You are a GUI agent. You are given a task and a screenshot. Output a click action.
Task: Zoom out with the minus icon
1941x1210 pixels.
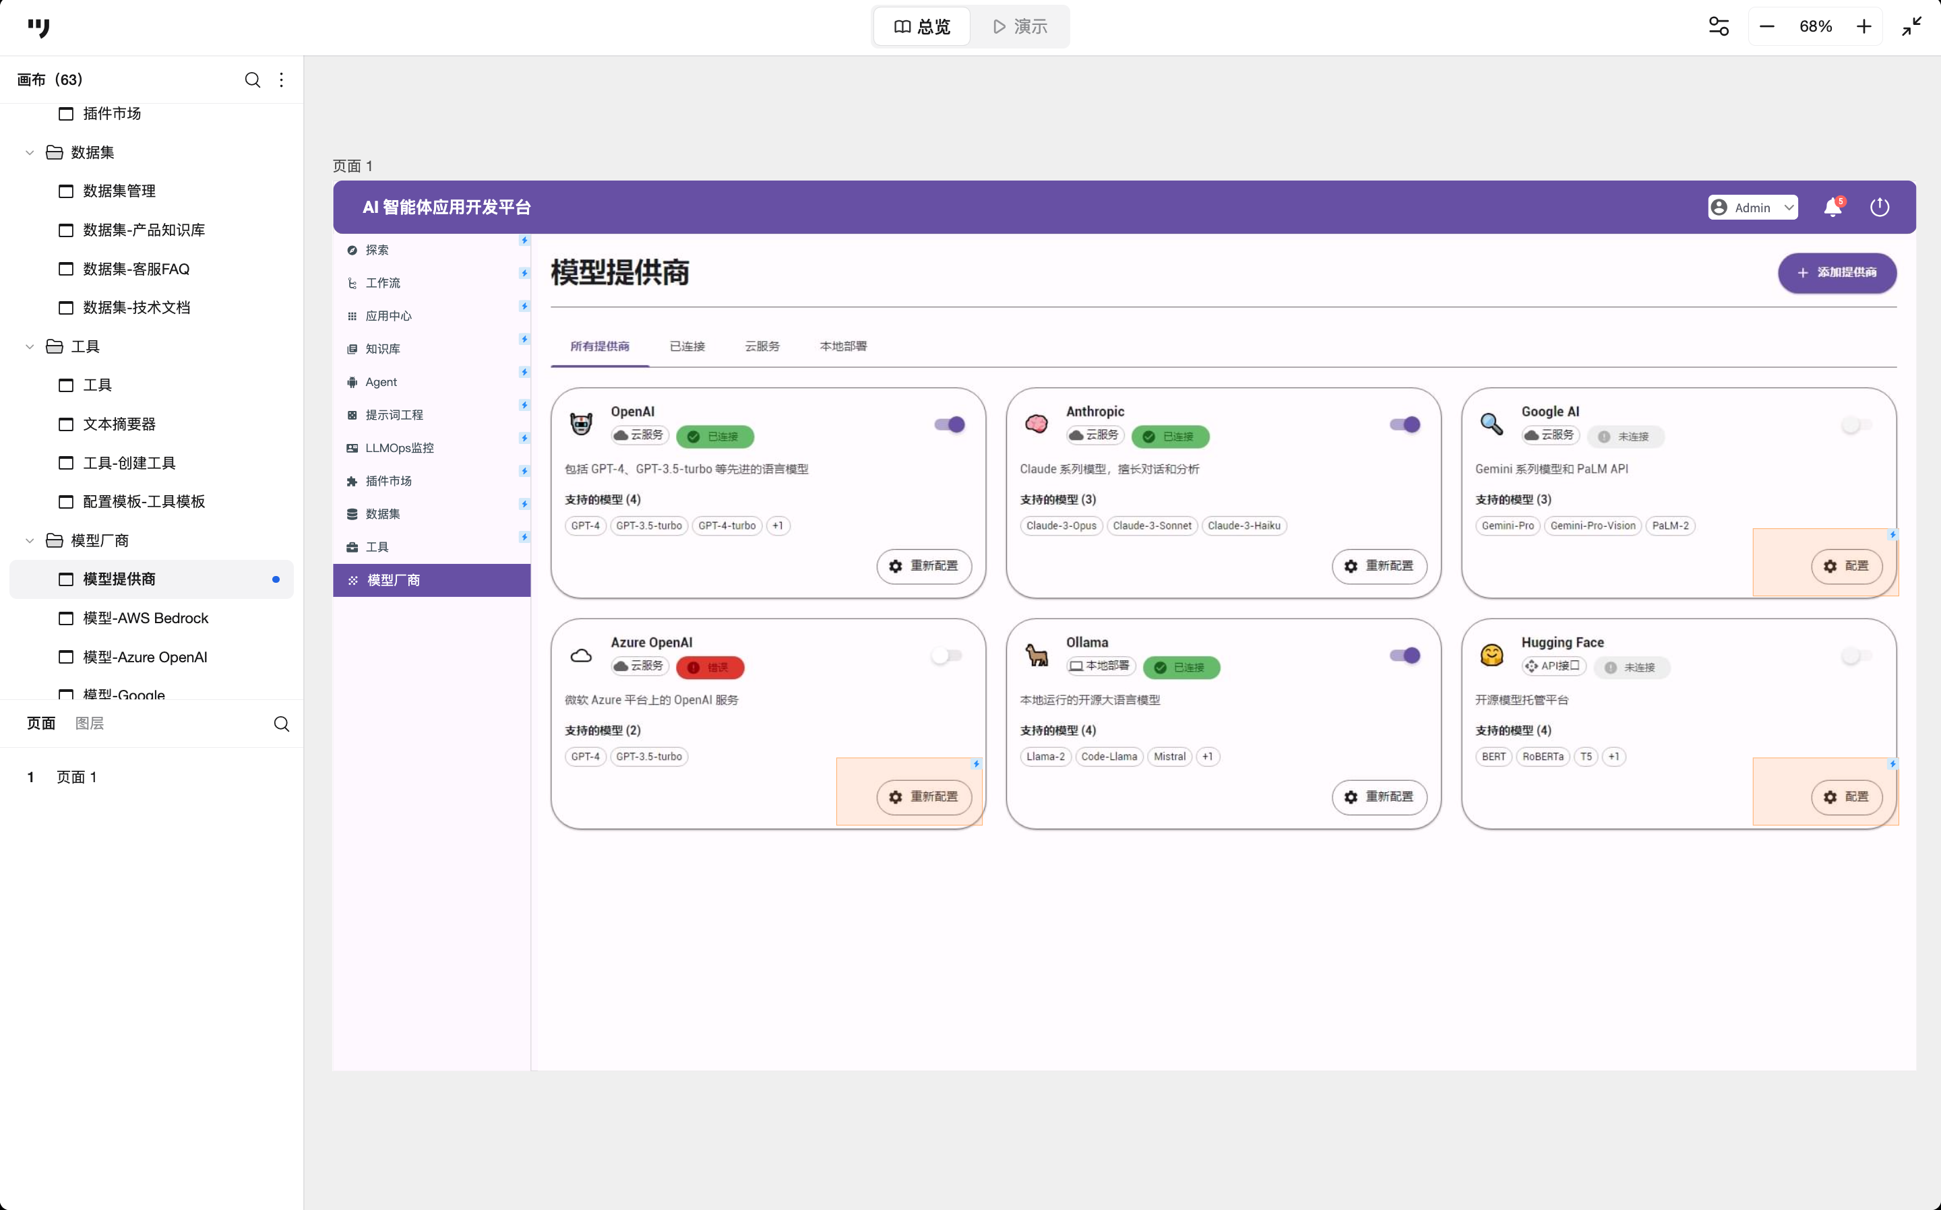pyautogui.click(x=1767, y=26)
